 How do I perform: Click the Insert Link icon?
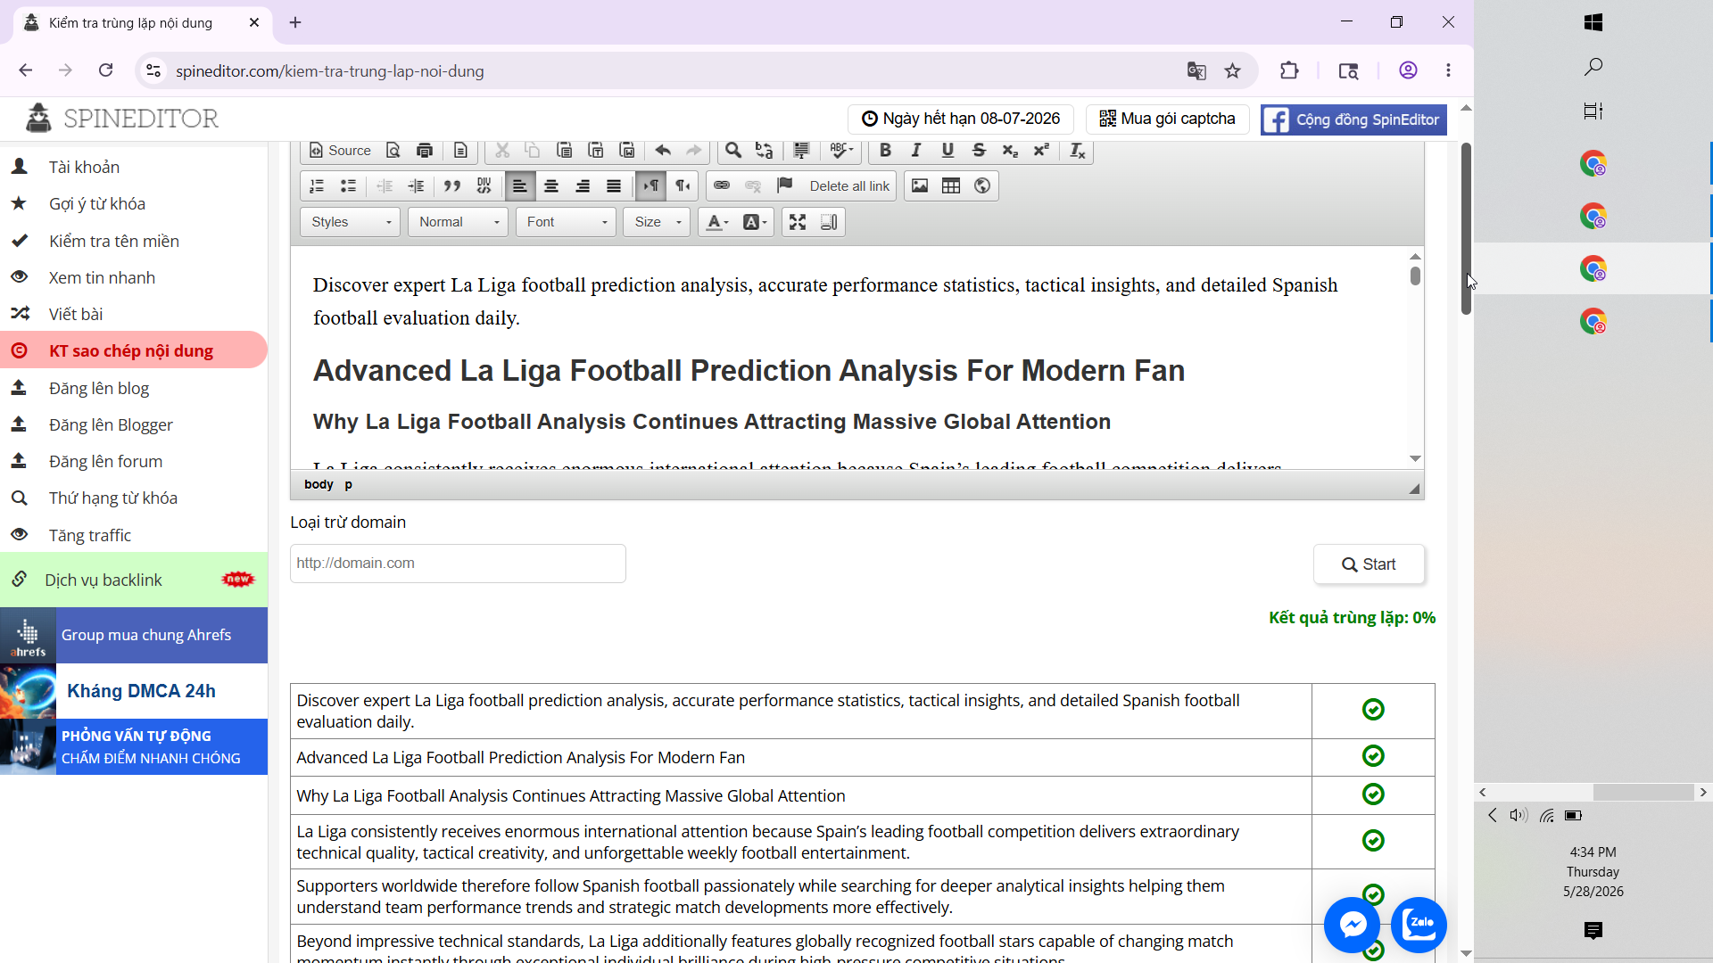click(x=722, y=186)
